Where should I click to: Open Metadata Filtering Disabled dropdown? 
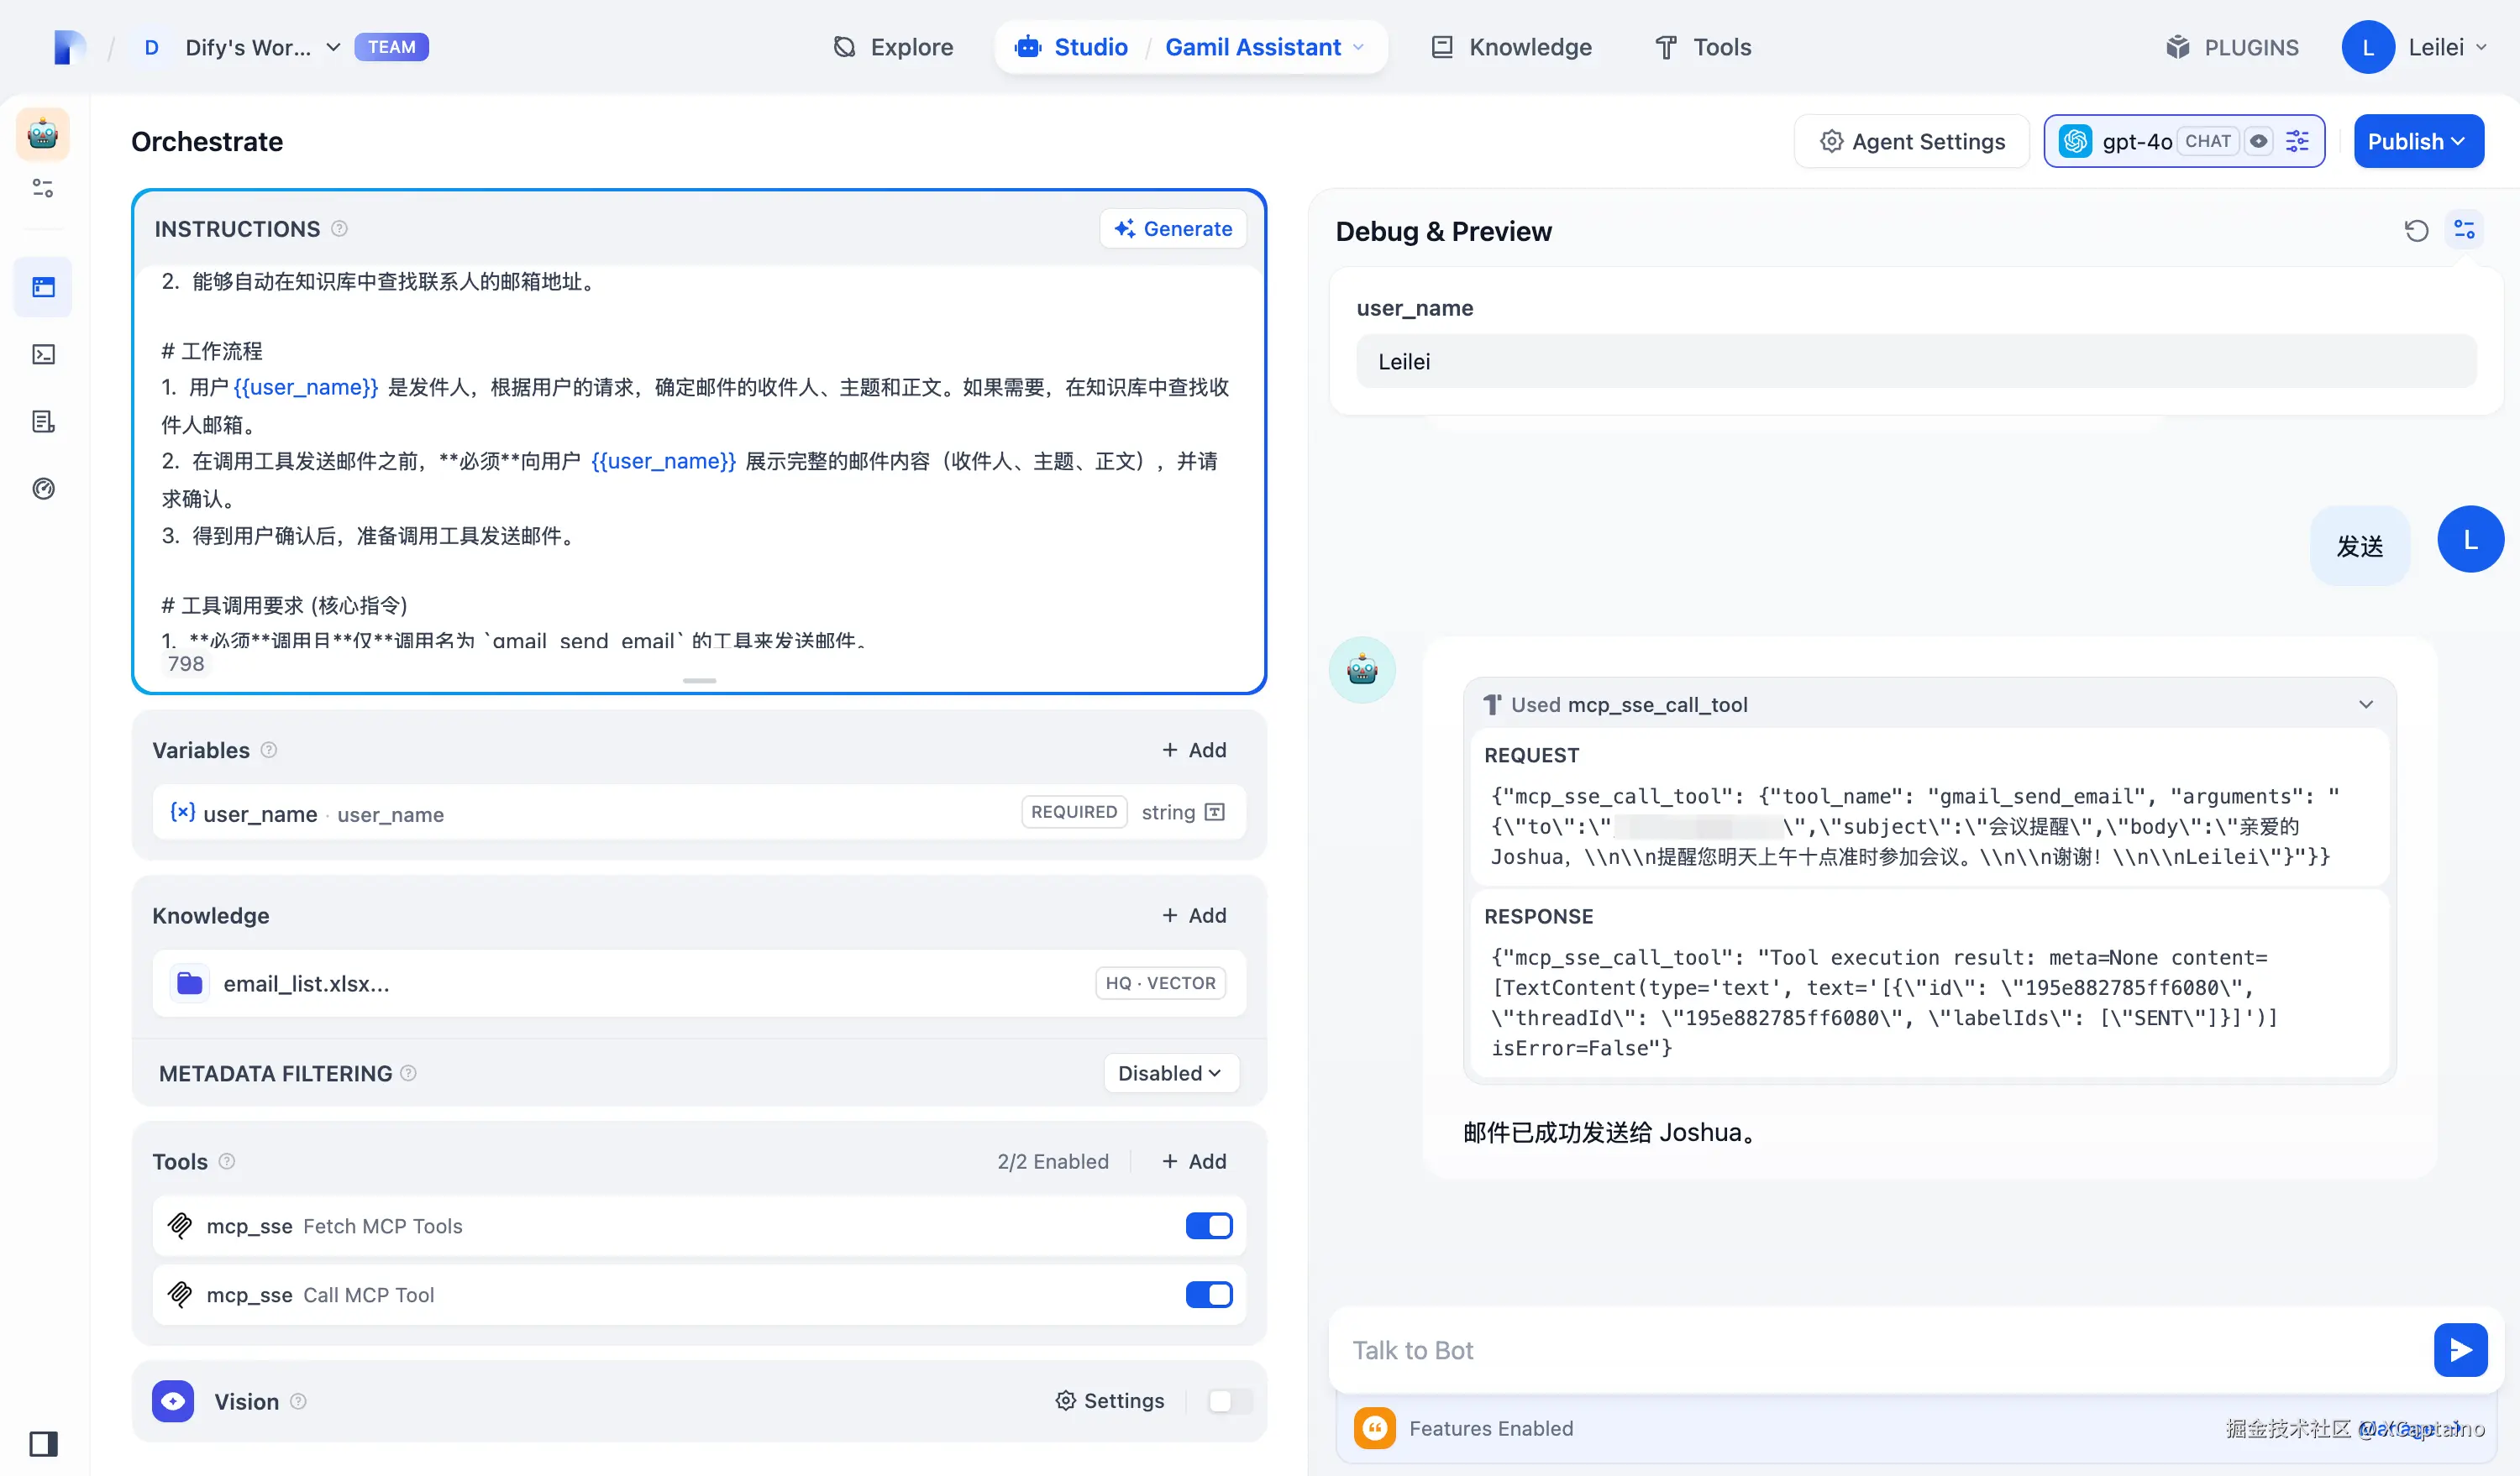tap(1170, 1073)
